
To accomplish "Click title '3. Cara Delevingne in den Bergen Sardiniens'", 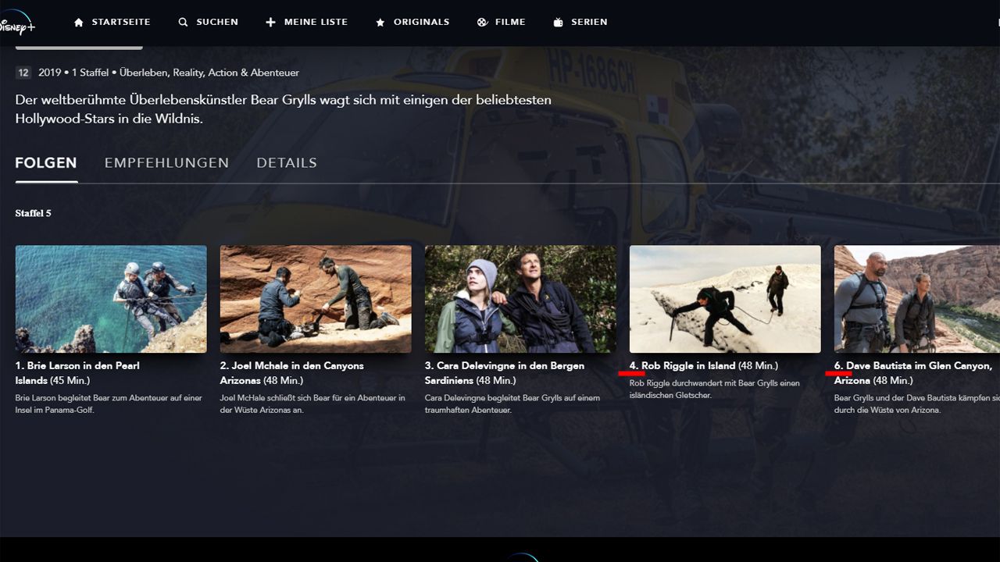I will [505, 373].
